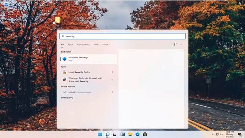Open the search feedback icon
The height and width of the screenshot is (138, 245).
click(x=175, y=44)
